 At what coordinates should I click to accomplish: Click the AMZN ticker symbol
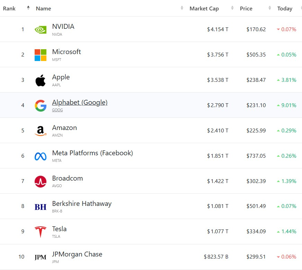[x=57, y=135]
